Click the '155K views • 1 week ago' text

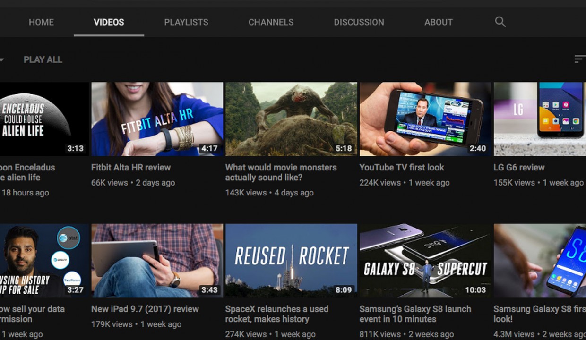[x=539, y=183]
